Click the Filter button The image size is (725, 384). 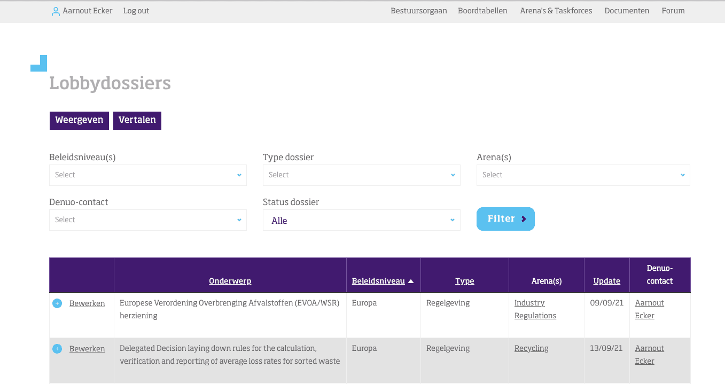coord(505,219)
